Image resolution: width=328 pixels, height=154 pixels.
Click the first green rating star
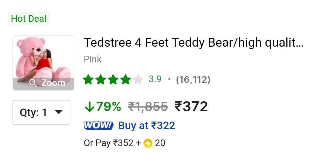point(88,80)
